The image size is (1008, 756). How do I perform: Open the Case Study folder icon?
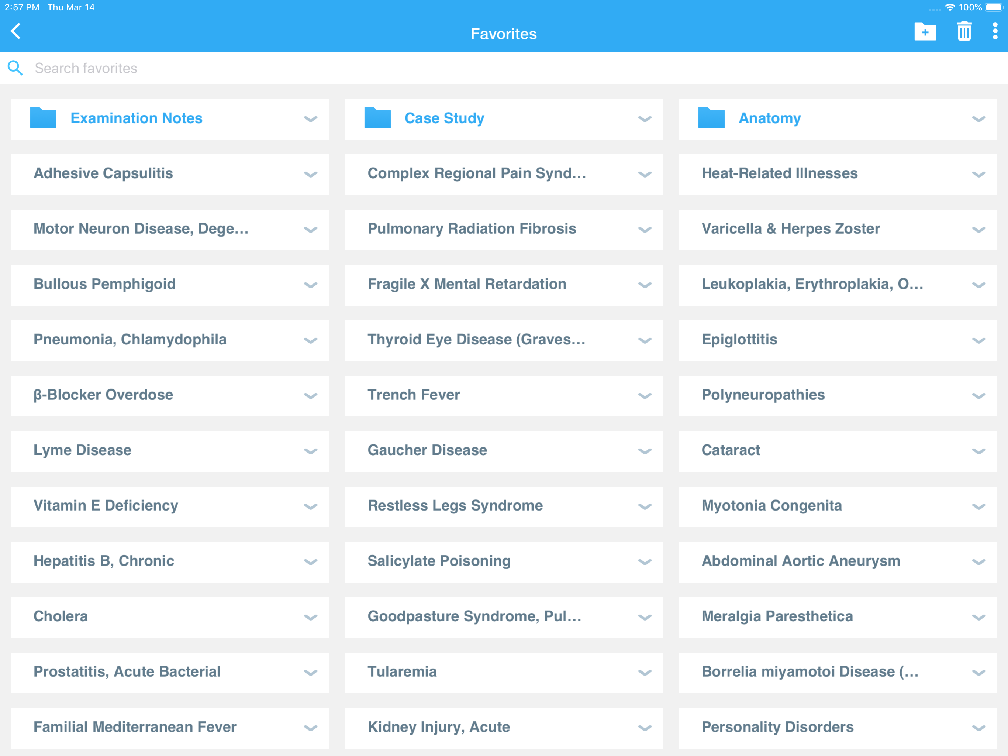(377, 118)
